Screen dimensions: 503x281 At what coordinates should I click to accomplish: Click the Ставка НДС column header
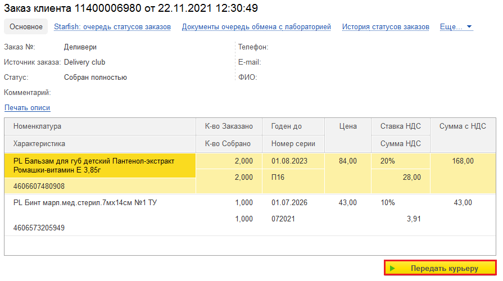click(x=400, y=126)
